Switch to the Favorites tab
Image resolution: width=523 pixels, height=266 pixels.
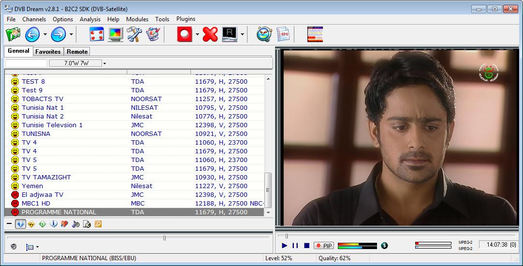pyautogui.click(x=48, y=52)
